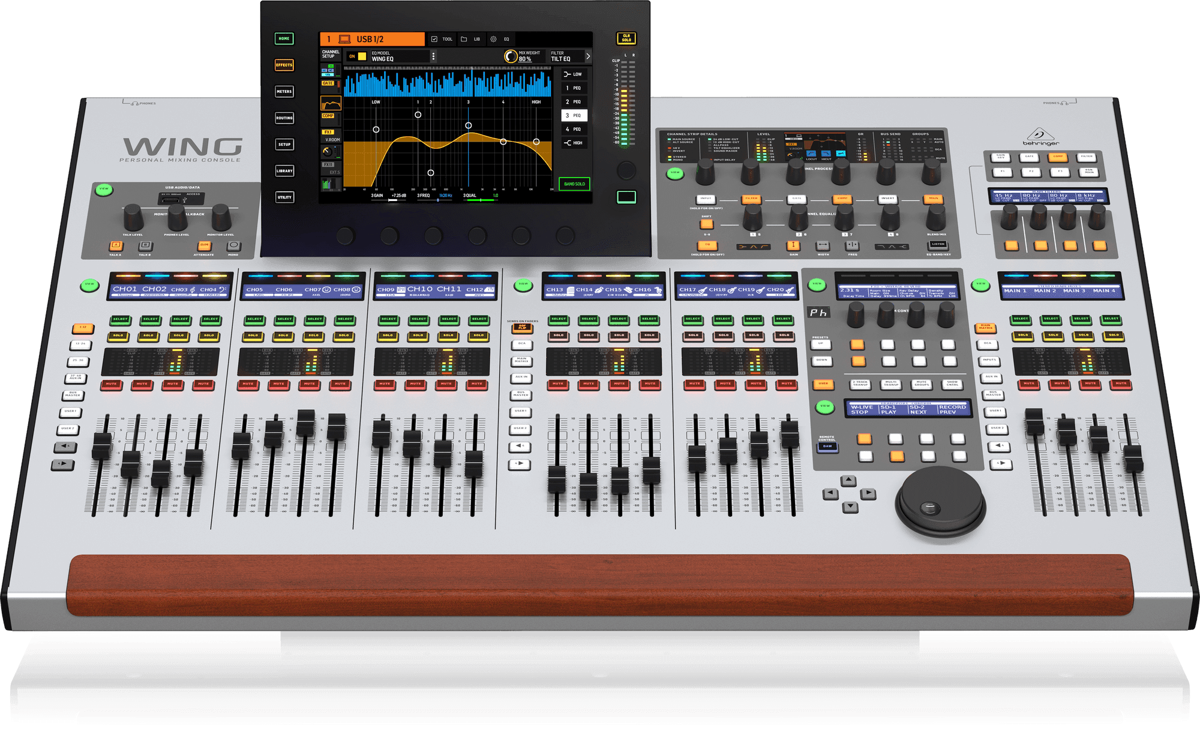Solo channel CH17
This screenshot has height=729, width=1200.
693,335
